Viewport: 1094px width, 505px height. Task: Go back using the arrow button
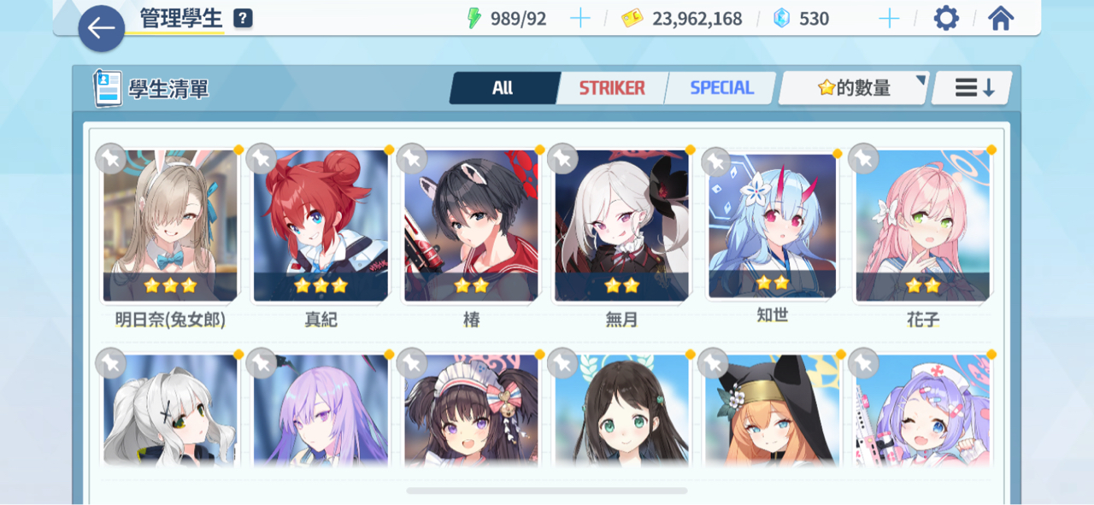102,28
